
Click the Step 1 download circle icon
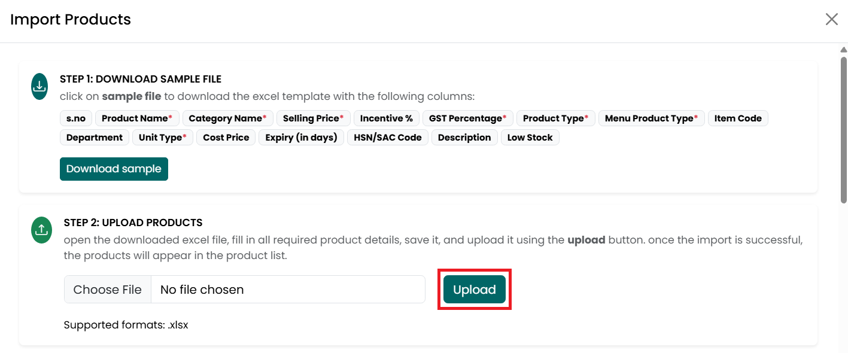click(39, 87)
